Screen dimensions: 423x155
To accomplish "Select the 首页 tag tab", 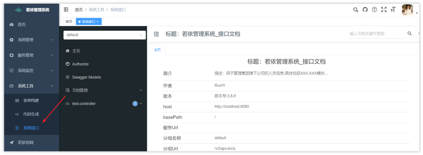I will point(69,21).
